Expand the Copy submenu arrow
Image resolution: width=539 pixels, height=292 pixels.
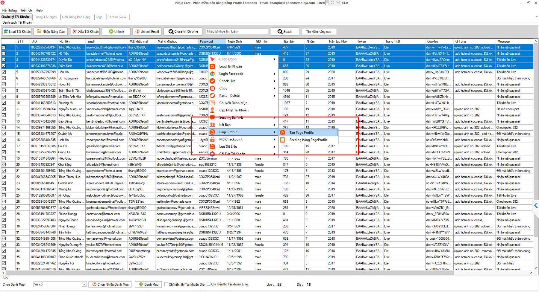(x=275, y=88)
